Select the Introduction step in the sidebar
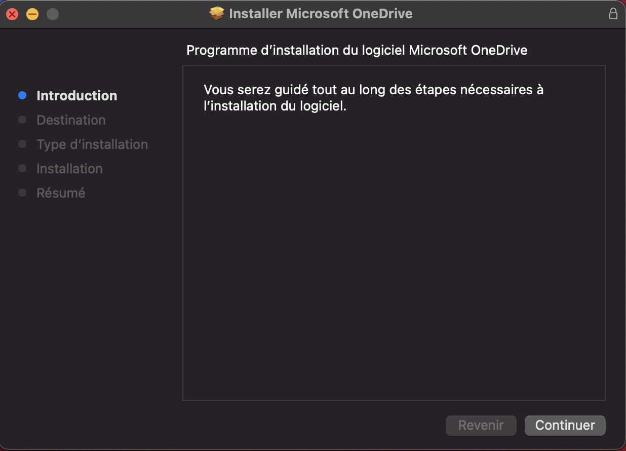This screenshot has width=626, height=451. click(77, 96)
